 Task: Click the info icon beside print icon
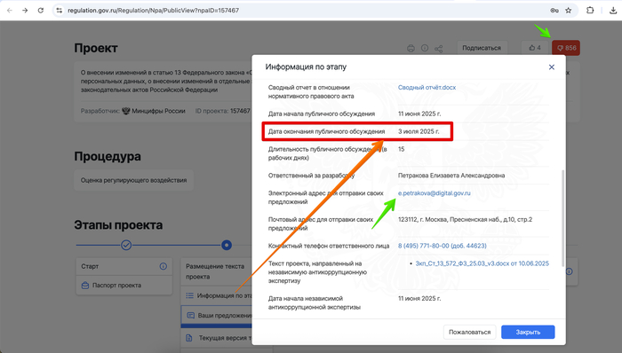(425, 48)
